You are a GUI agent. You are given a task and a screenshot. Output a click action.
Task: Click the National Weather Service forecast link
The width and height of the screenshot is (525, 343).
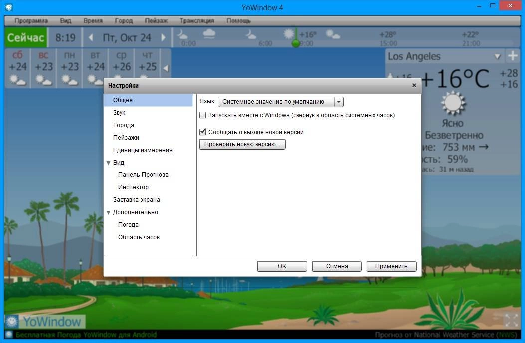coord(446,335)
